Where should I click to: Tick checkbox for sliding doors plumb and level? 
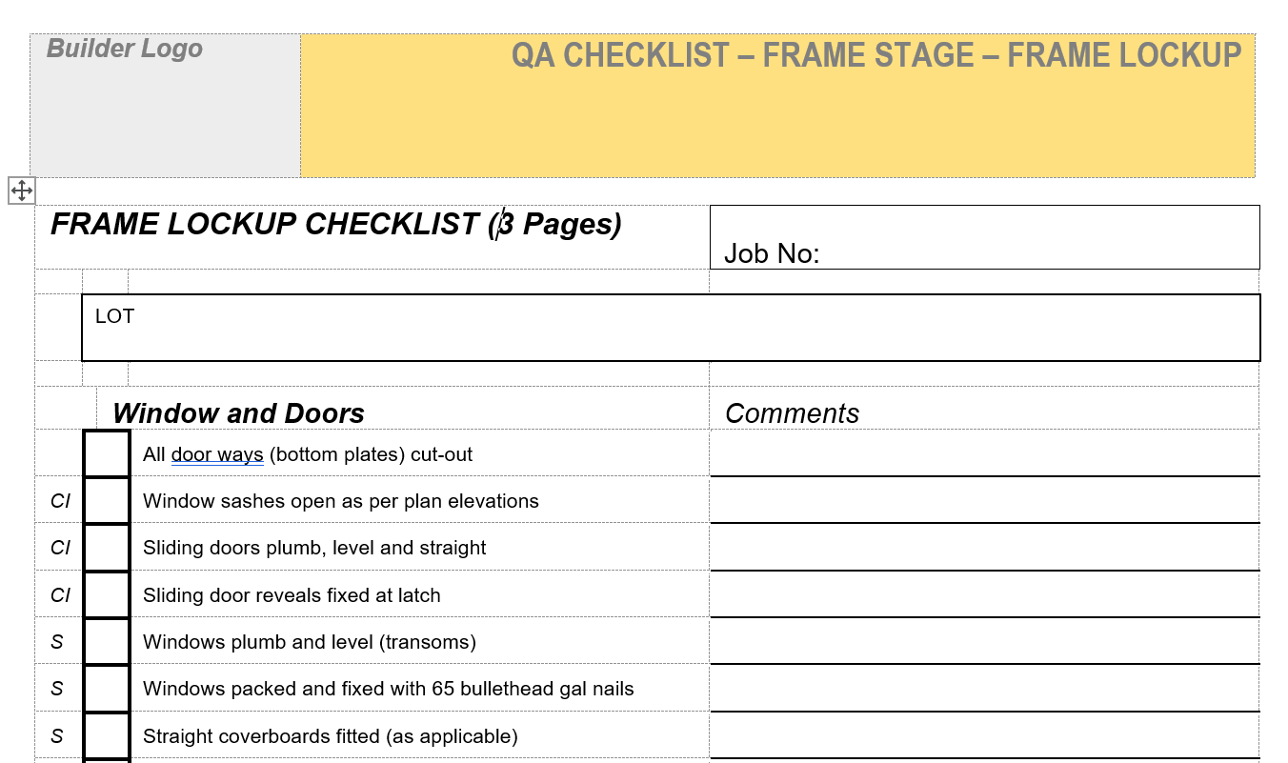[107, 547]
